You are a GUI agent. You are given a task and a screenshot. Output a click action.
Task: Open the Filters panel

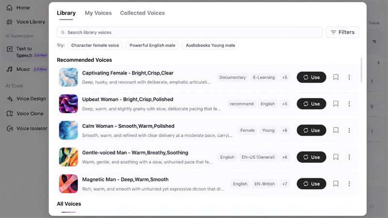pos(342,32)
